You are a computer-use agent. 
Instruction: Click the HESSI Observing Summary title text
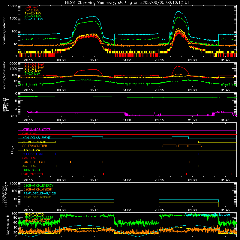[127, 3]
